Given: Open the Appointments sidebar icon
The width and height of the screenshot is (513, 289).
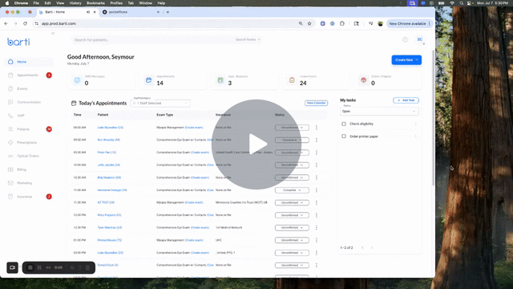Looking at the screenshot, I should [x=10, y=75].
